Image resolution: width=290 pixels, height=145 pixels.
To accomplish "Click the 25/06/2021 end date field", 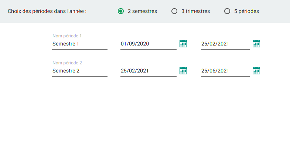I will point(225,71).
